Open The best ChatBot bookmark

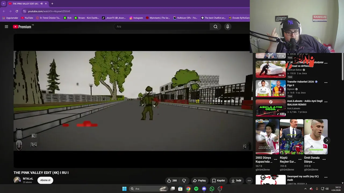coord(213,18)
